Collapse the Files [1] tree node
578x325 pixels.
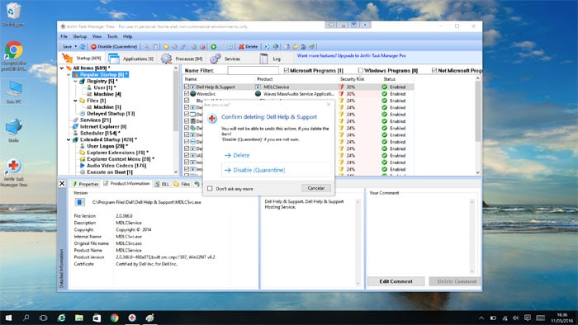[76, 101]
